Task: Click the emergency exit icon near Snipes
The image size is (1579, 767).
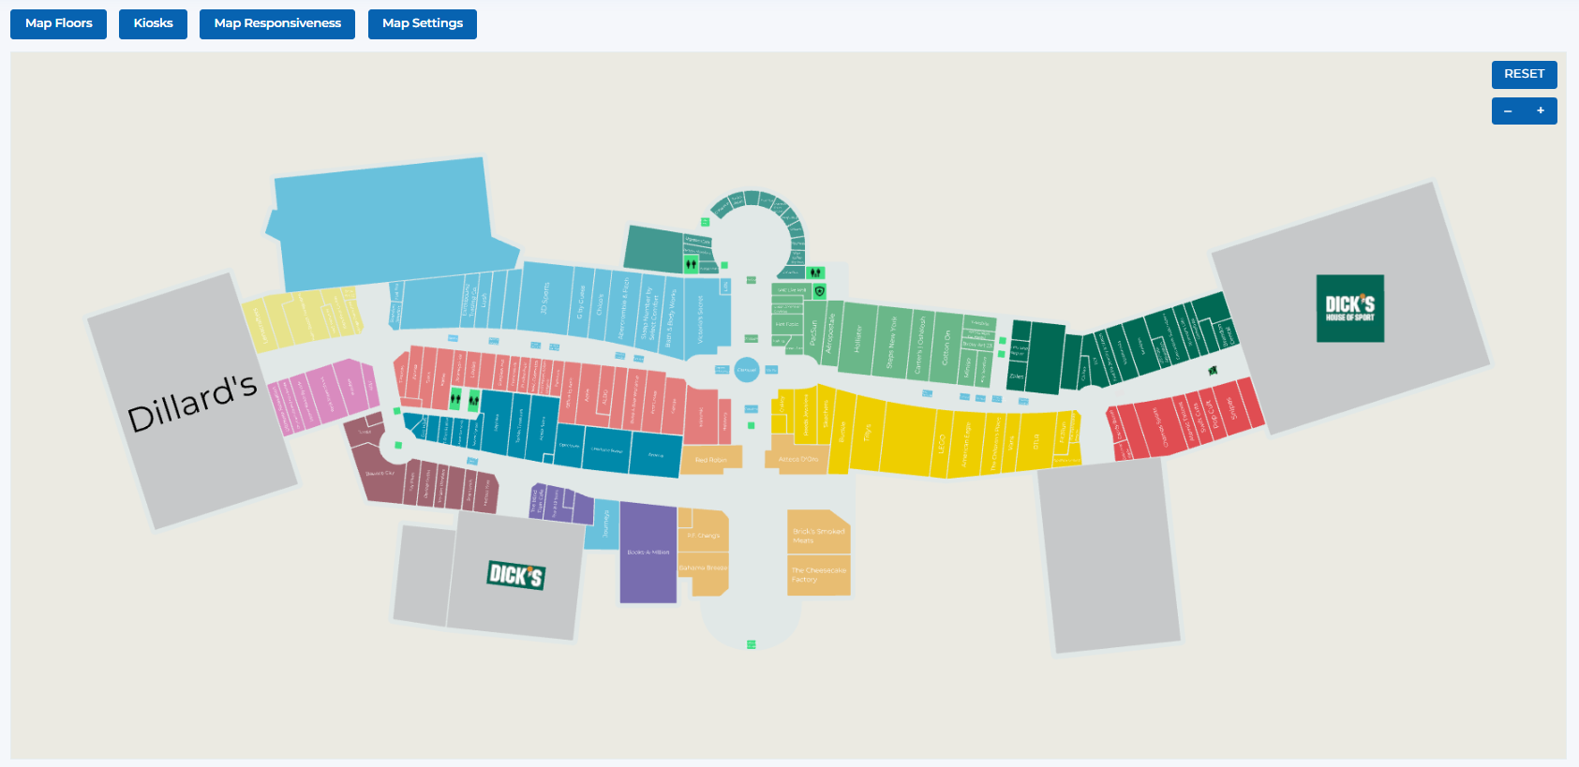Action: point(1213,371)
